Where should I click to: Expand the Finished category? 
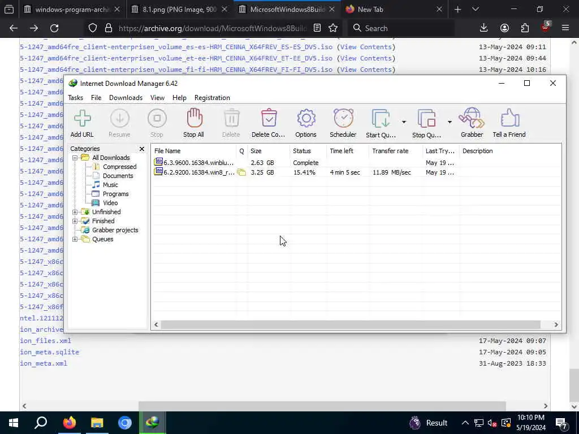click(75, 221)
